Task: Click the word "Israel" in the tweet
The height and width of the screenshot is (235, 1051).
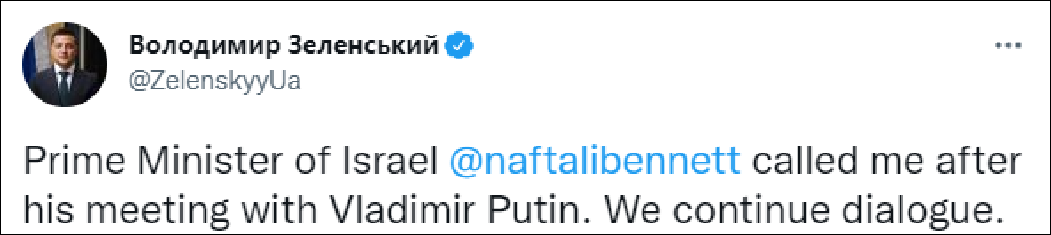Action: coord(390,160)
